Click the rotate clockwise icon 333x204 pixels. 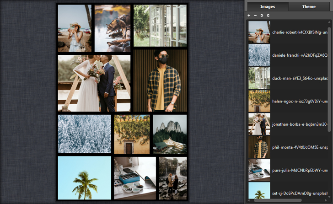268,16
